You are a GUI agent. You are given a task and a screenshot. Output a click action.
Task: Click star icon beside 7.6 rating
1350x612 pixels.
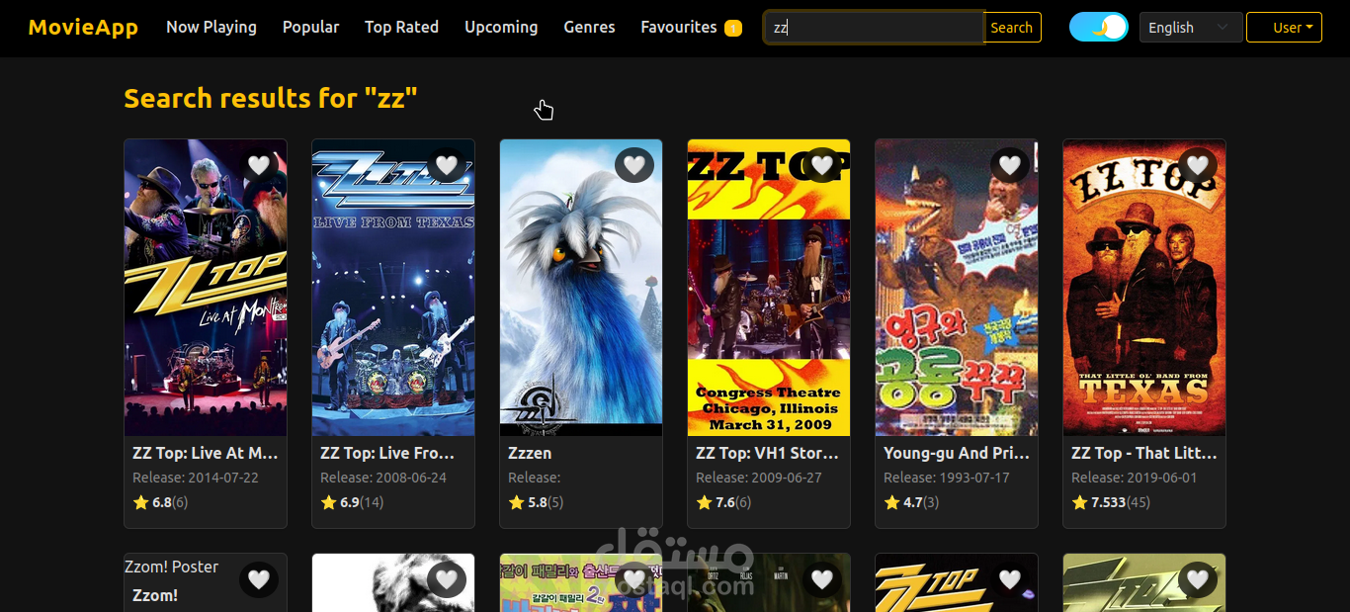click(x=704, y=502)
